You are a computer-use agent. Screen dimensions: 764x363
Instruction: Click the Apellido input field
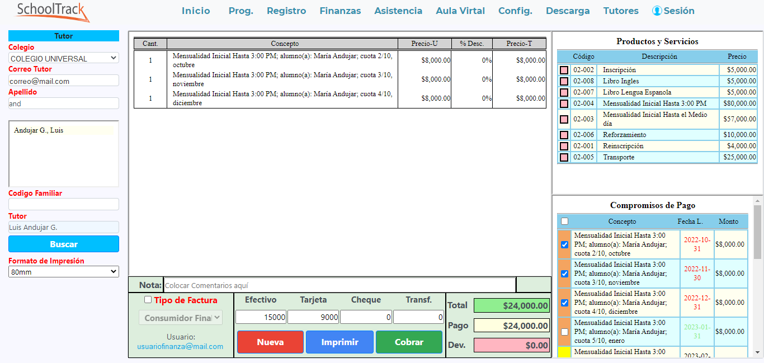tap(64, 103)
